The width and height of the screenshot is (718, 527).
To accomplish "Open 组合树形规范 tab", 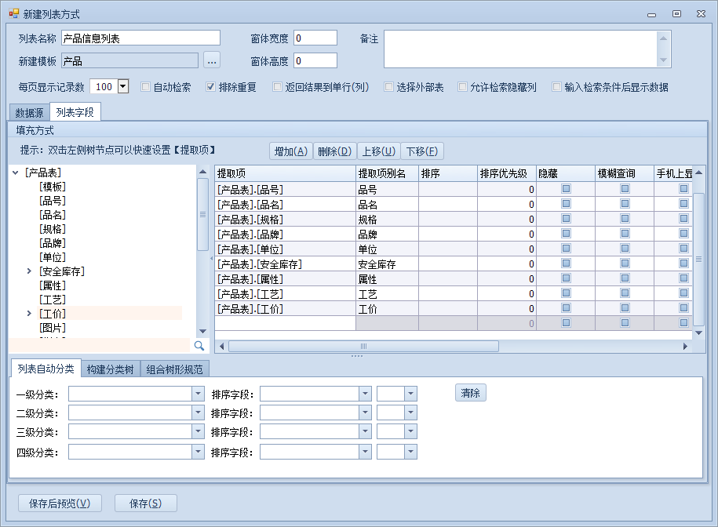I will coord(174,369).
